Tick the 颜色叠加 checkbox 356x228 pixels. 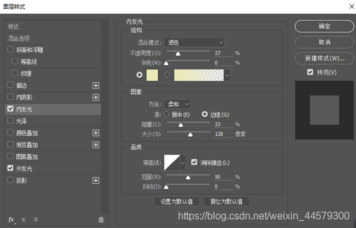tap(10, 133)
